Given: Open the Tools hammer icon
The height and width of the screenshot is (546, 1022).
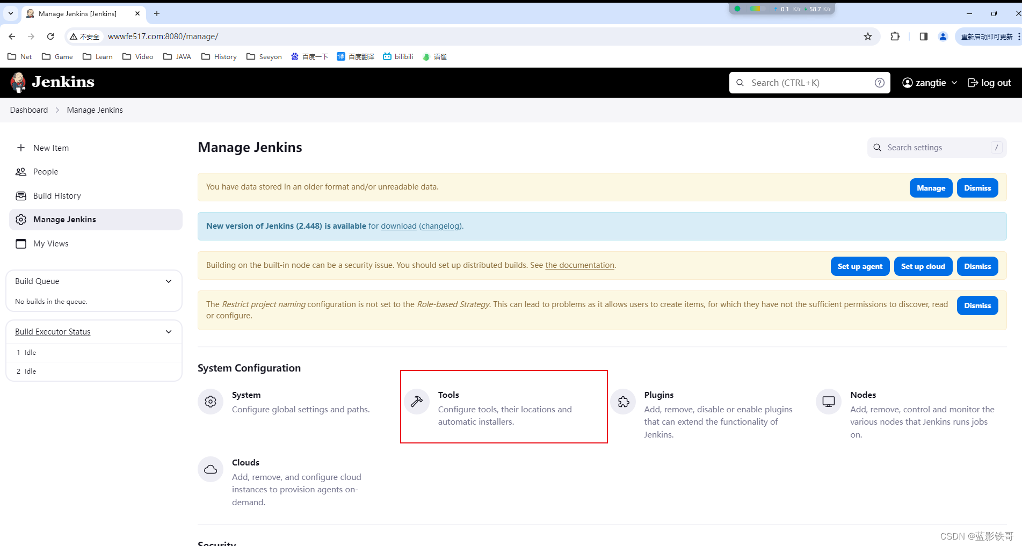Looking at the screenshot, I should (417, 402).
